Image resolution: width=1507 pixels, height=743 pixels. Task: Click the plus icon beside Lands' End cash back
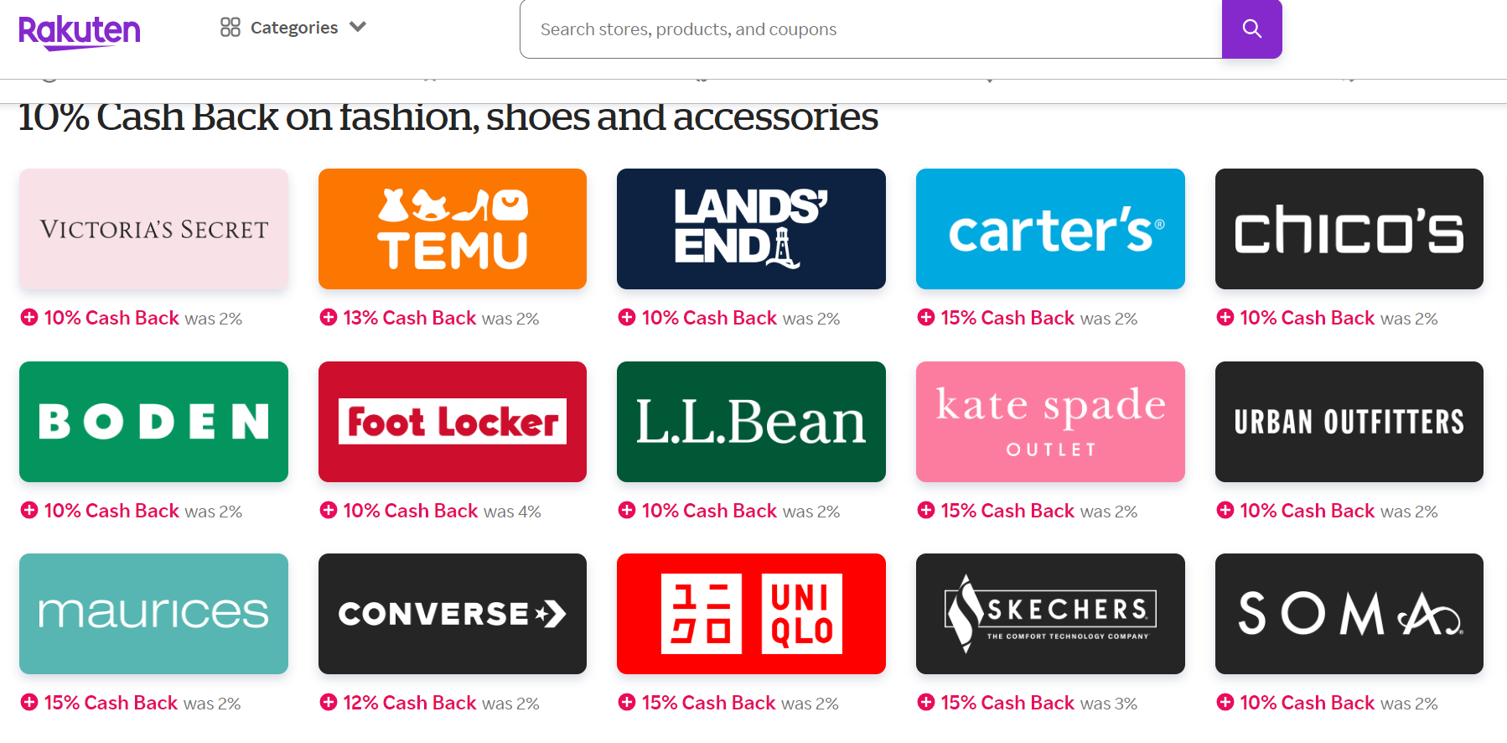[627, 317]
